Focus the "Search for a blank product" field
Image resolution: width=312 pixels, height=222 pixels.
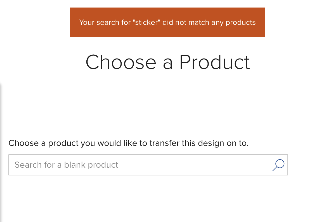(x=148, y=165)
